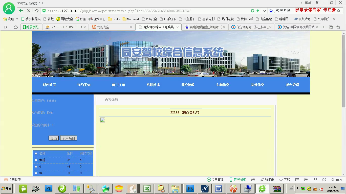Expand the bookmarks bar overflow chevron
This screenshot has height=194, width=346.
click(334, 19)
